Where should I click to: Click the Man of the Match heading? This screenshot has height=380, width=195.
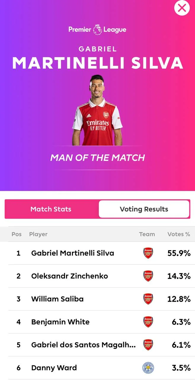(x=97, y=158)
